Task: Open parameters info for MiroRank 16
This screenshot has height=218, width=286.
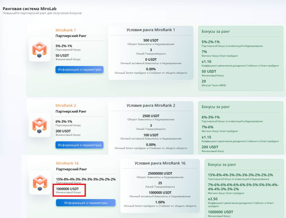Action: (x=86, y=203)
